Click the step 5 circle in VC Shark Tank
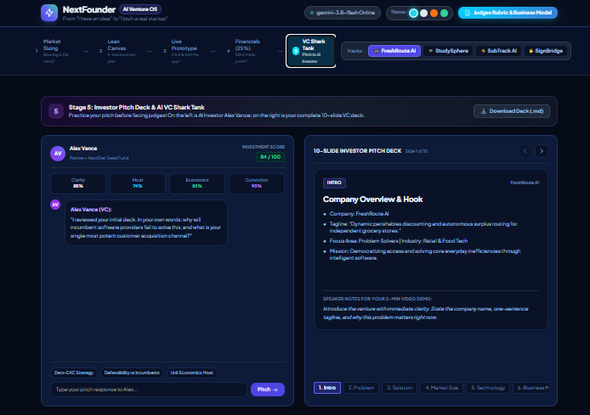 pyautogui.click(x=296, y=51)
